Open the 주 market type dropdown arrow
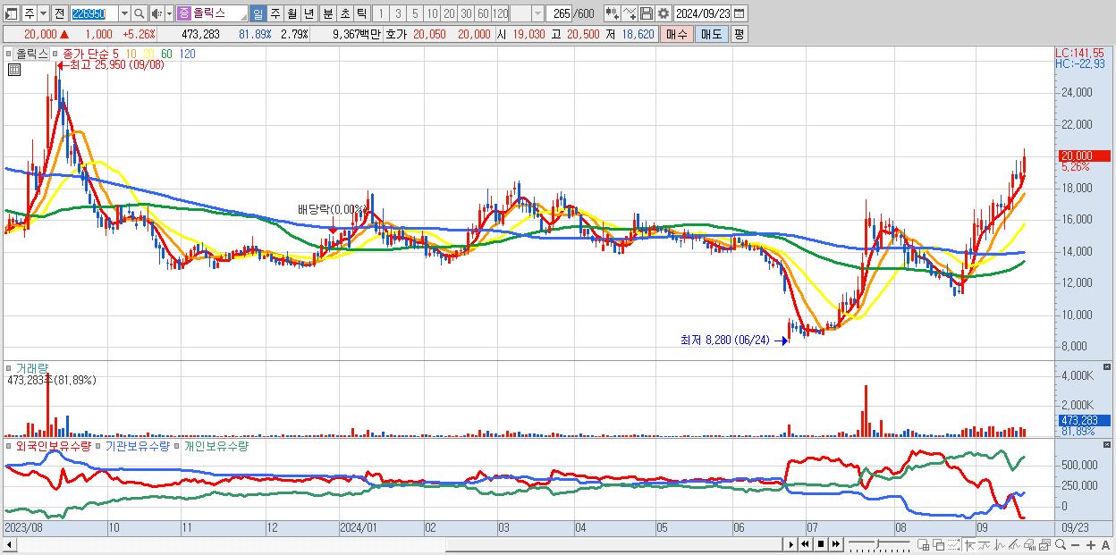Image resolution: width=1116 pixels, height=555 pixels. [43, 13]
